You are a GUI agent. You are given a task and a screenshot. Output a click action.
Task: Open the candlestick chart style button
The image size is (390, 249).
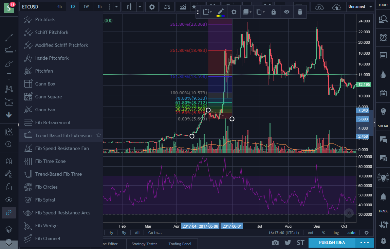click(129, 7)
